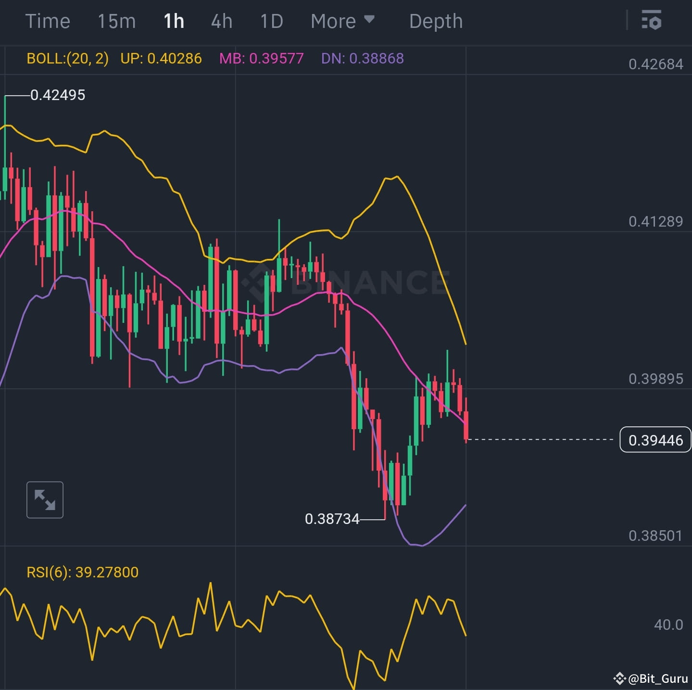Select the 1D tab
This screenshot has height=690, width=692.
(271, 21)
